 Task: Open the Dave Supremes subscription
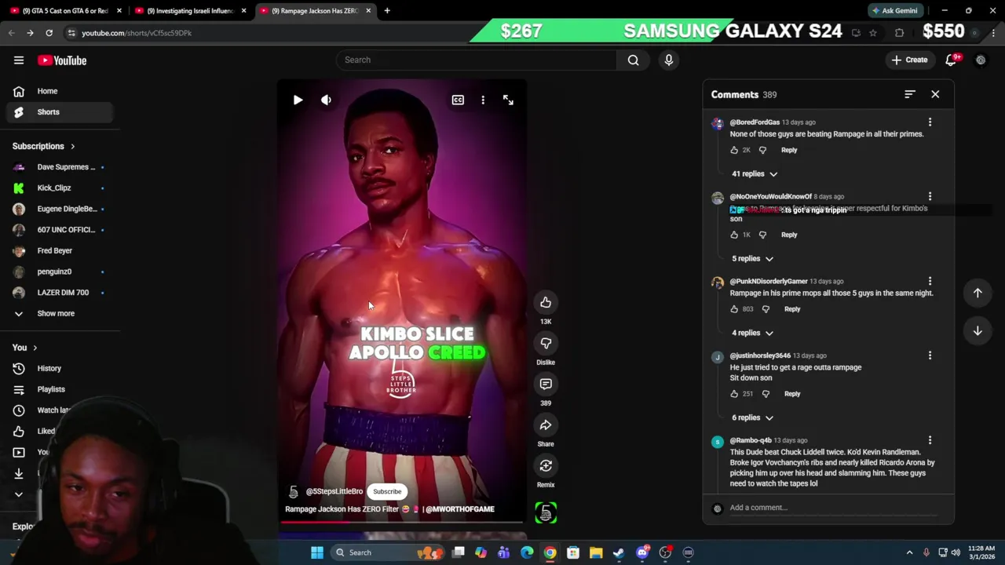[x=60, y=167]
